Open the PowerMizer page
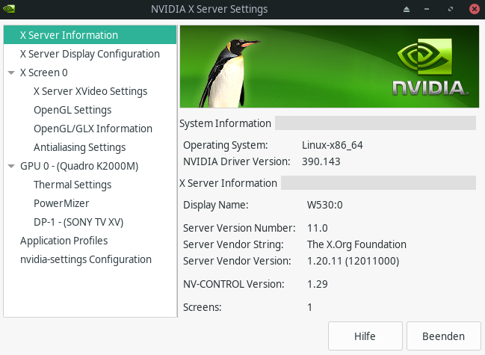Screen dimensions: 485x355 [61, 203]
